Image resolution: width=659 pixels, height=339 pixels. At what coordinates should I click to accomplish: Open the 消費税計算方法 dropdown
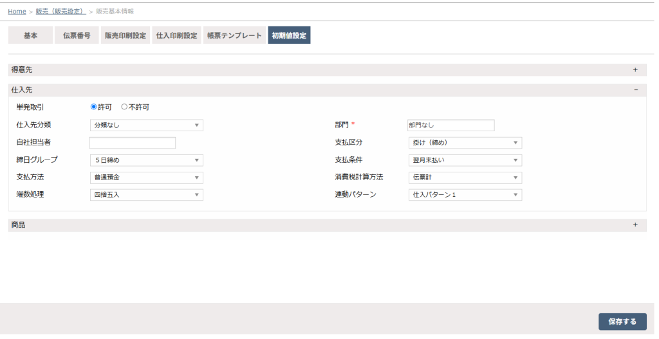(465, 178)
